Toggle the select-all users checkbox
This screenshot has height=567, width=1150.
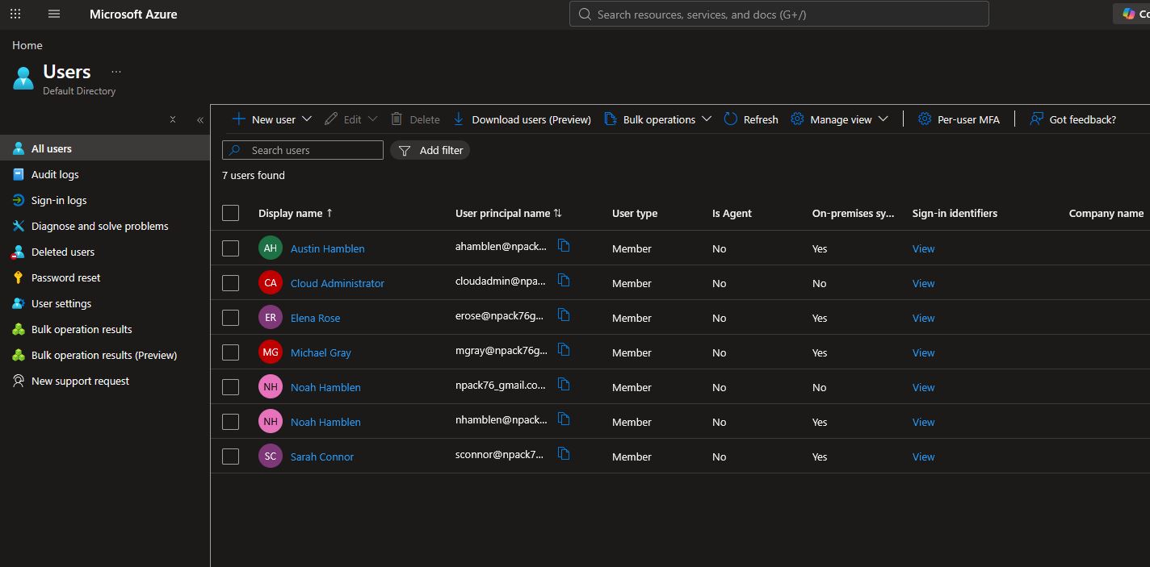[x=230, y=213]
